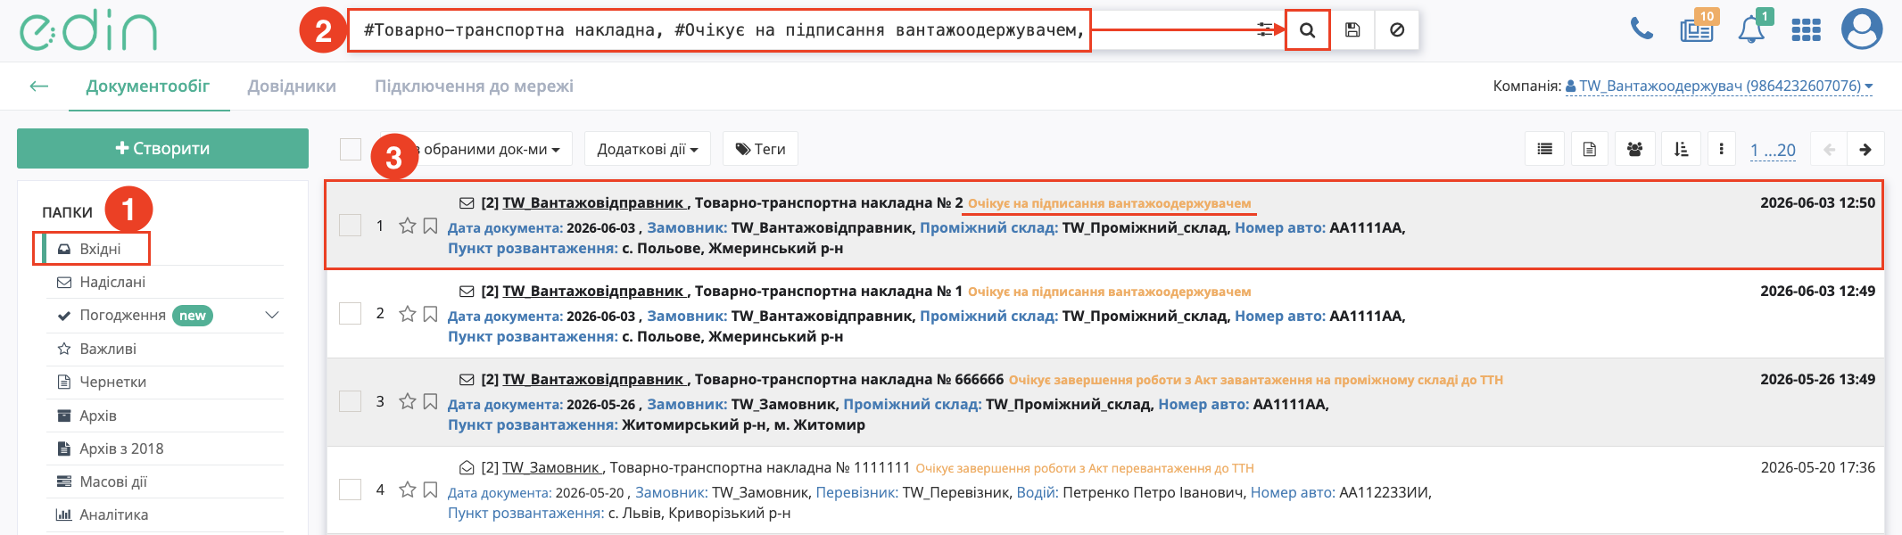
Task: Bookmark document row 1
Action: coord(430,226)
